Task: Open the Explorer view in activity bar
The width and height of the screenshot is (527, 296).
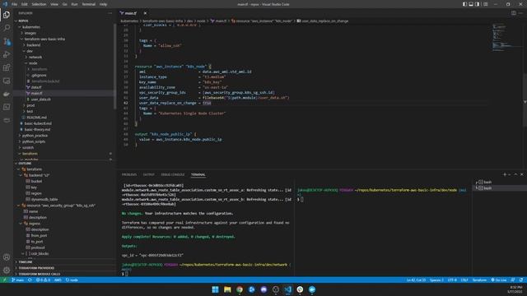Action: pyautogui.click(x=7, y=15)
